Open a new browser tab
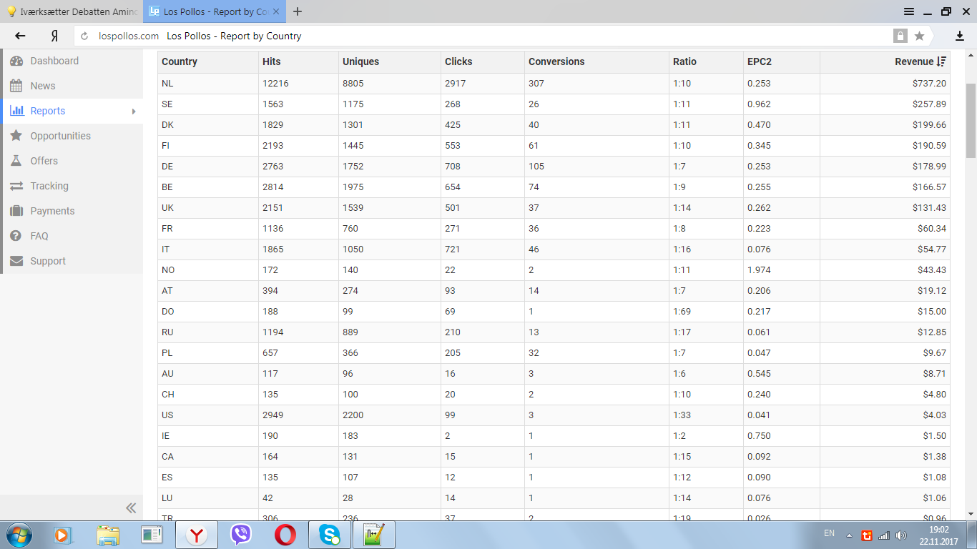 (x=298, y=11)
